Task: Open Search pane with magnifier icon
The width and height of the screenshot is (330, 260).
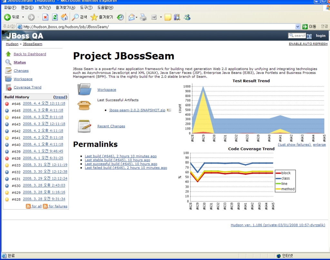Action: [x=75, y=17]
